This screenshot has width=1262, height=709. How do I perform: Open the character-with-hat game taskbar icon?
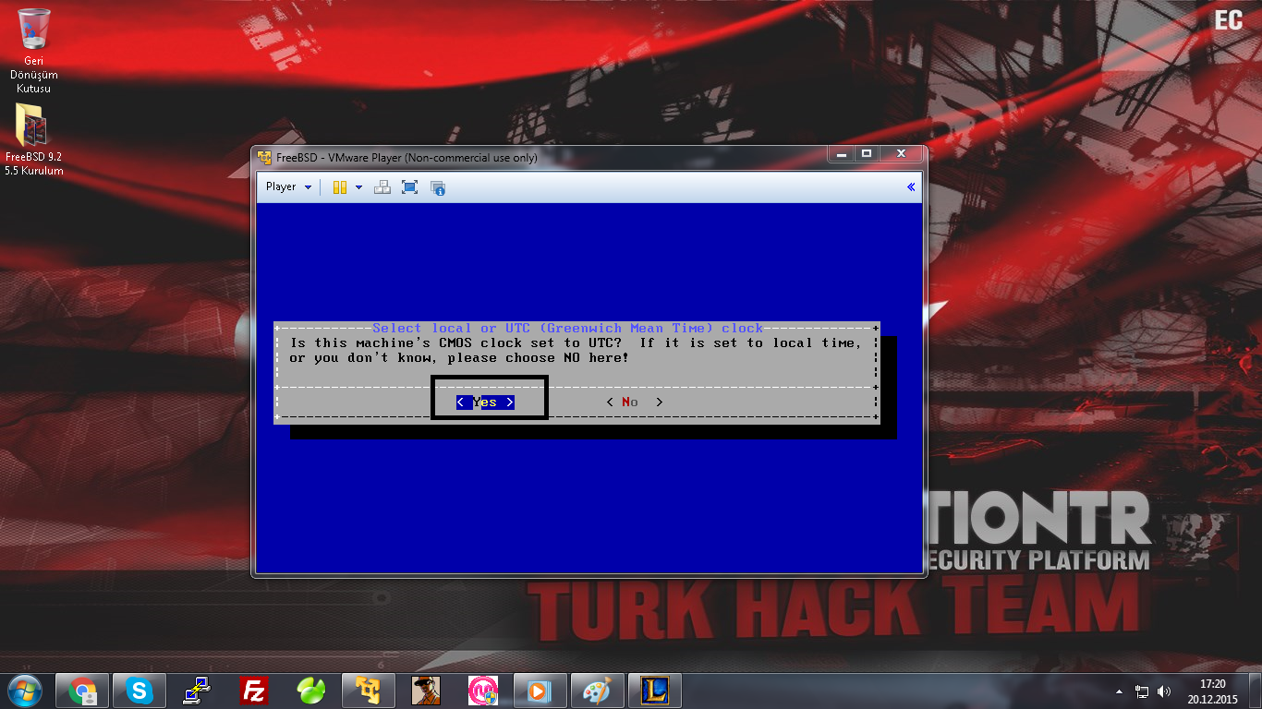coord(426,691)
